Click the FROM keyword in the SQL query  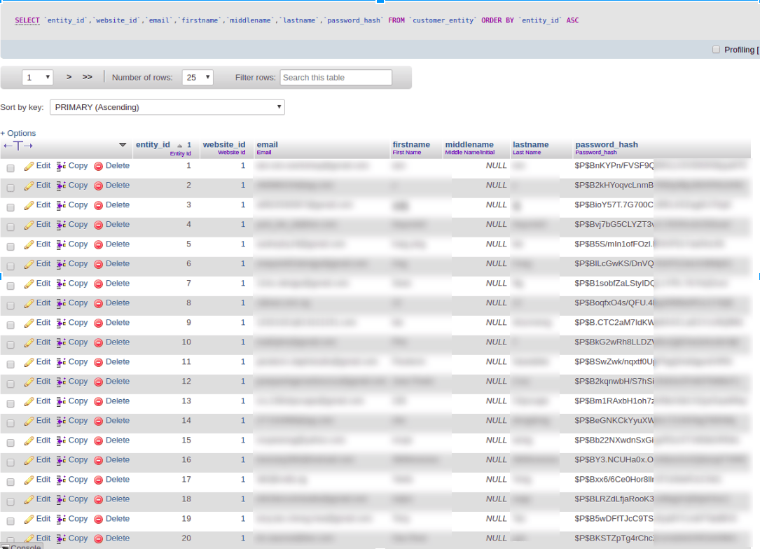pyautogui.click(x=396, y=20)
